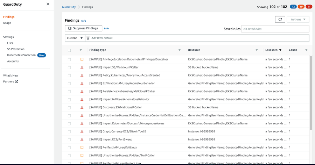Open Info link beside Suppress Findings
This screenshot has height=165, width=315.
coord(106,29)
